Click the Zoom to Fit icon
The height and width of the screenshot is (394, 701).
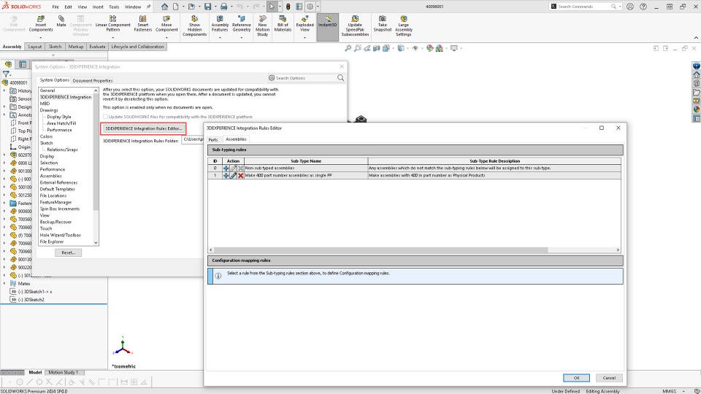point(348,48)
